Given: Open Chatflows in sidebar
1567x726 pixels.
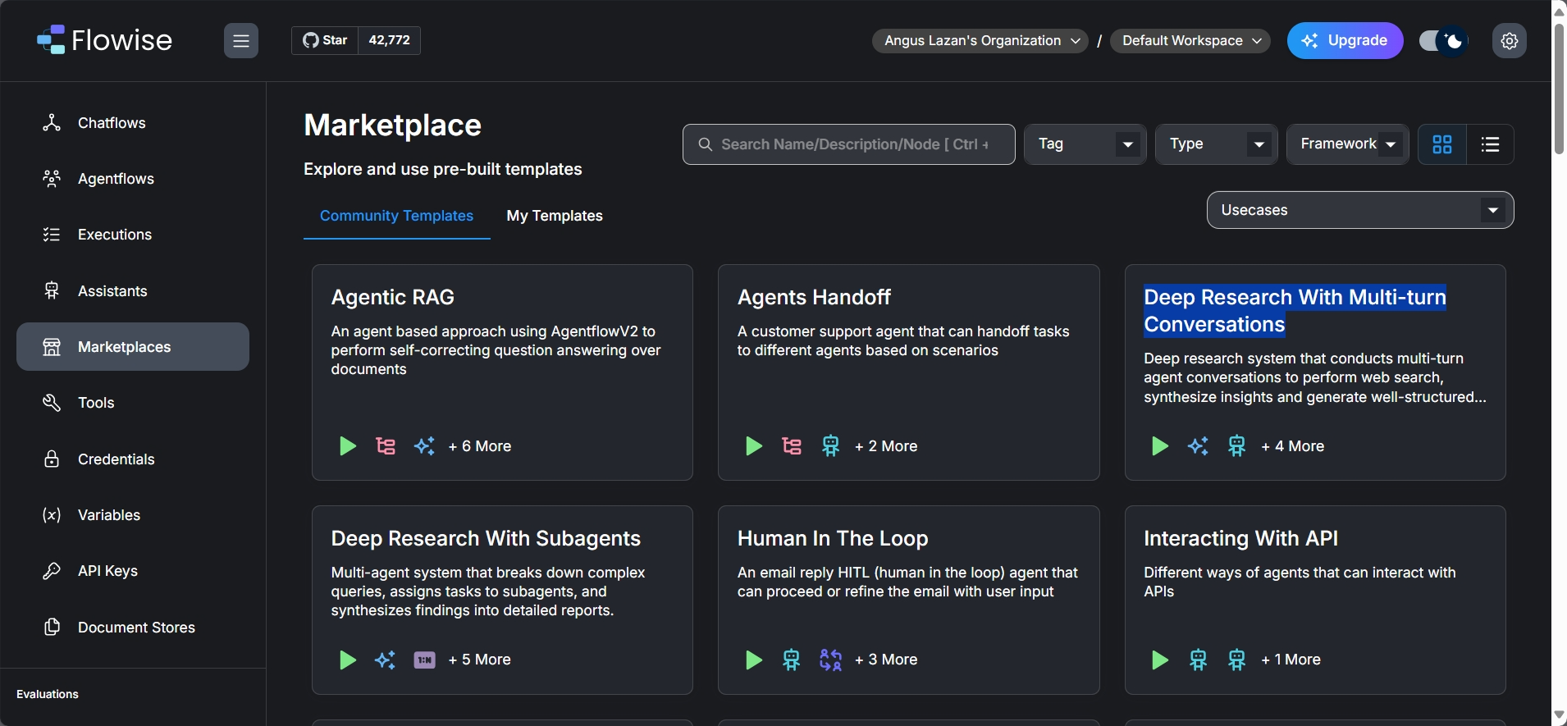Looking at the screenshot, I should tap(133, 123).
